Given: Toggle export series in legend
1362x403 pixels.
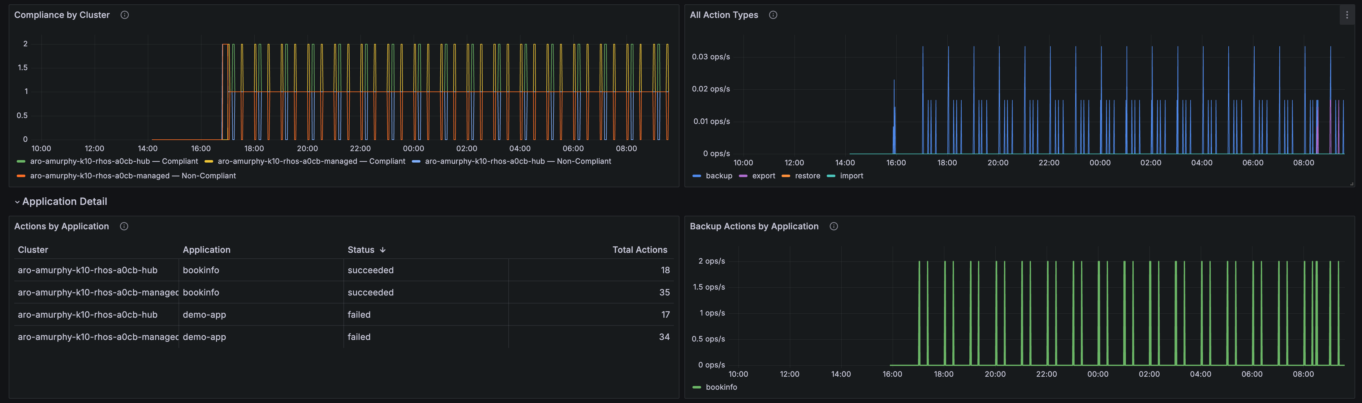Looking at the screenshot, I should click(764, 176).
